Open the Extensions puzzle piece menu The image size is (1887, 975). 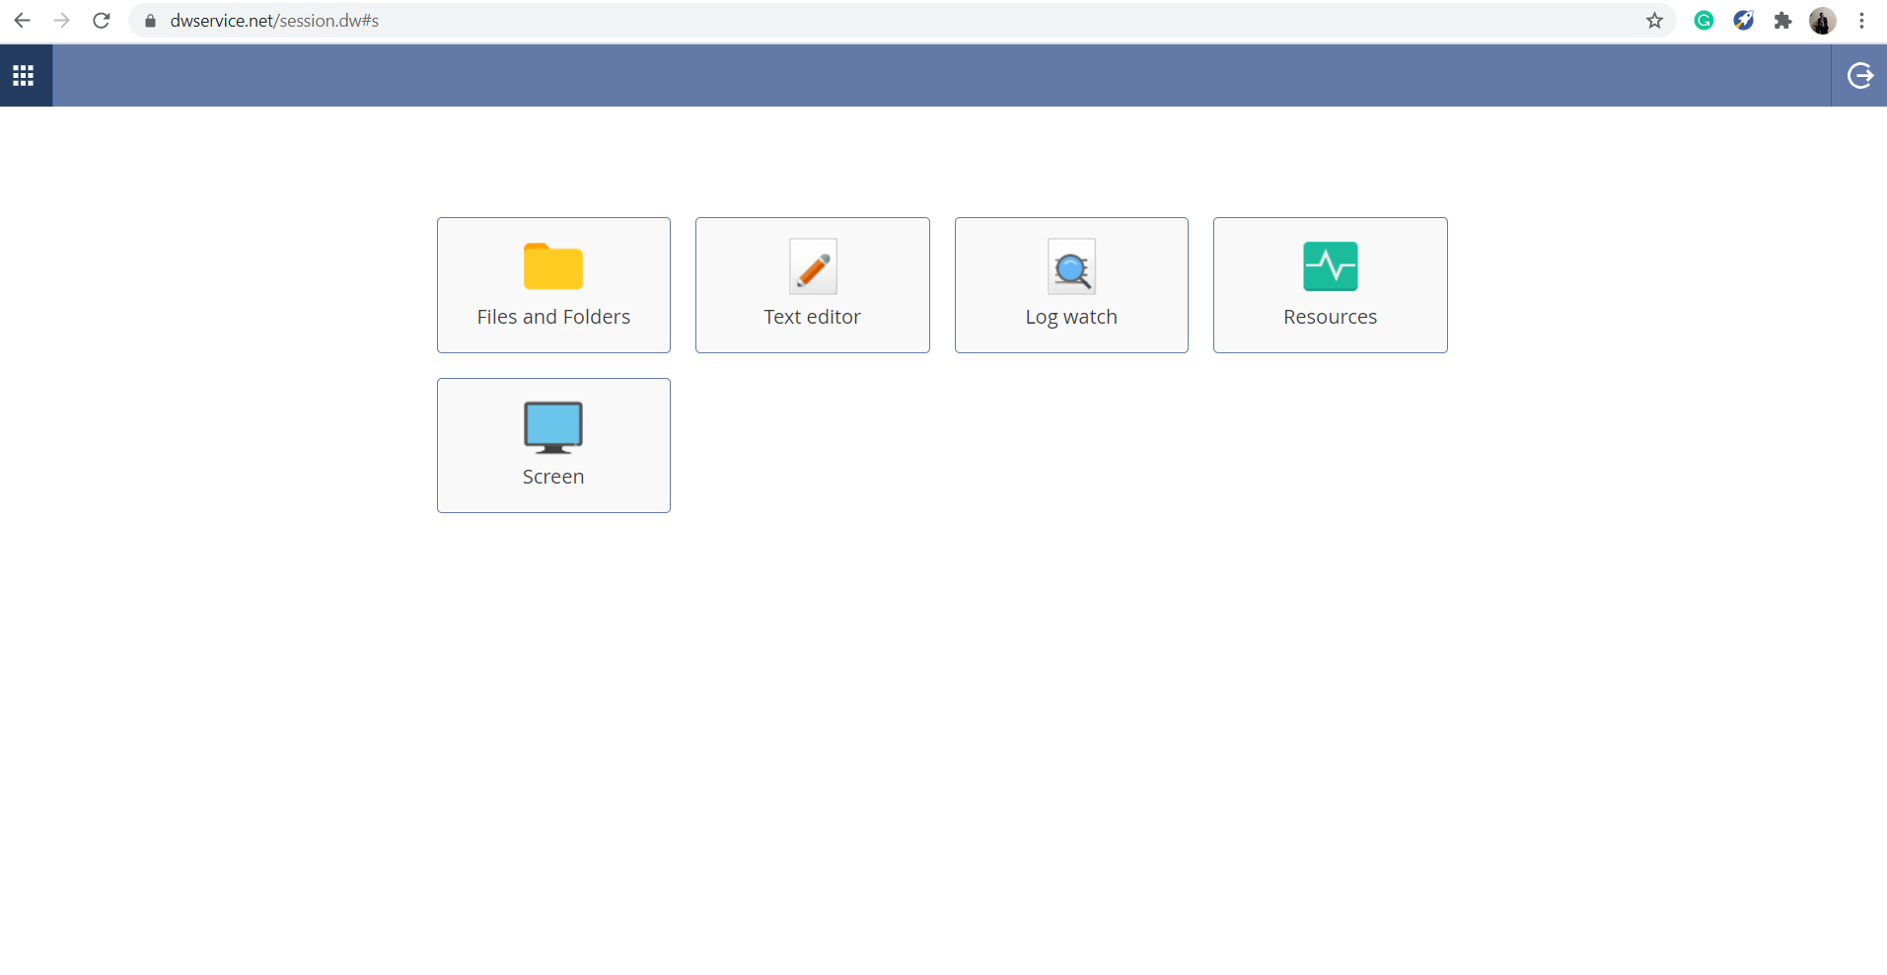(x=1782, y=21)
